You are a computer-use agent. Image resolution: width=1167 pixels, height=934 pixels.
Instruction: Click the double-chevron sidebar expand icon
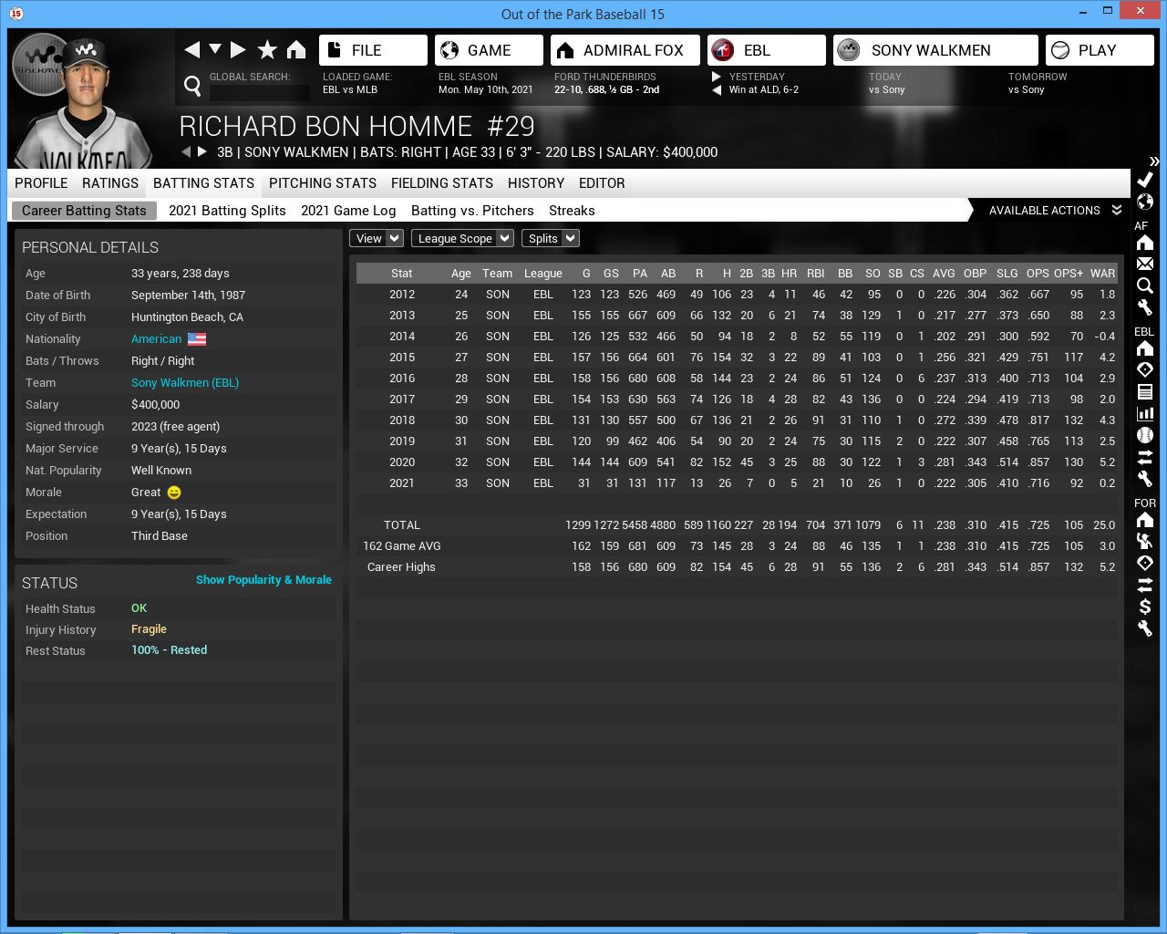point(1154,161)
